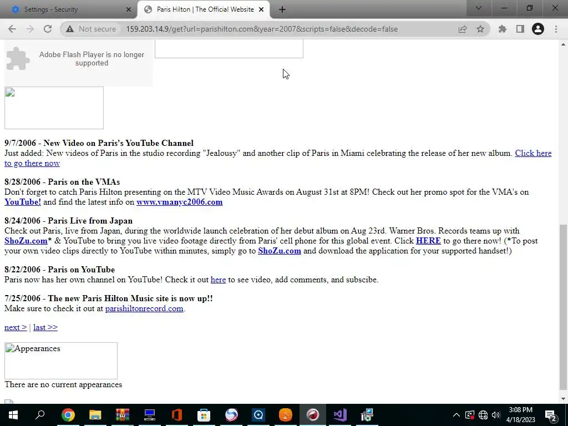Viewport: 568px width, 426px height.
Task: Close the Settings - Security tab
Action: tap(129, 9)
